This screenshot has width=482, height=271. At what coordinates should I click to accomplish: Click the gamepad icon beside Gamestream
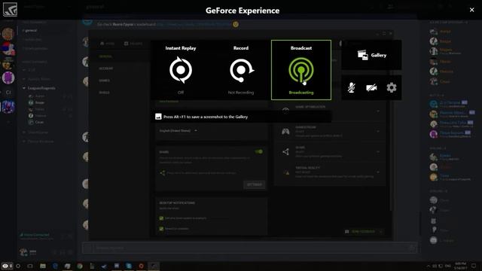[x=285, y=132]
